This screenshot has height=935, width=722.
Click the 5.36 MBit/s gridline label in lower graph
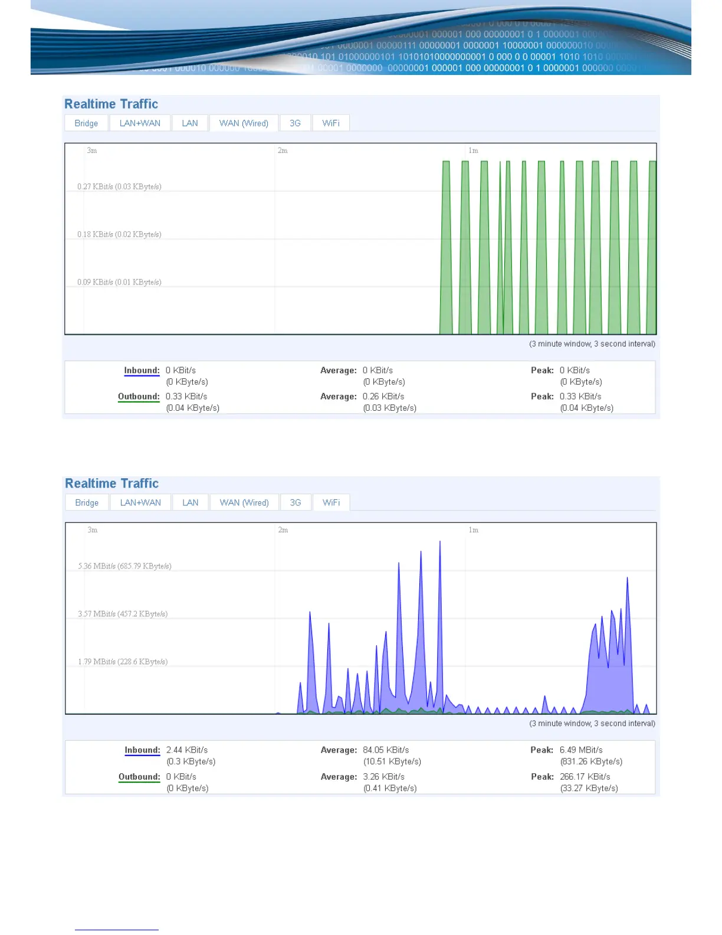124,566
